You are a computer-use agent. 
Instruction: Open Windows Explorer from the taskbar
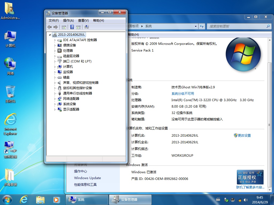click(40, 199)
